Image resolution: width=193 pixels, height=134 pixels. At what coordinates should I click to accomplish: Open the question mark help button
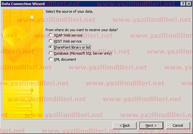pyautogui.click(x=183, y=4)
